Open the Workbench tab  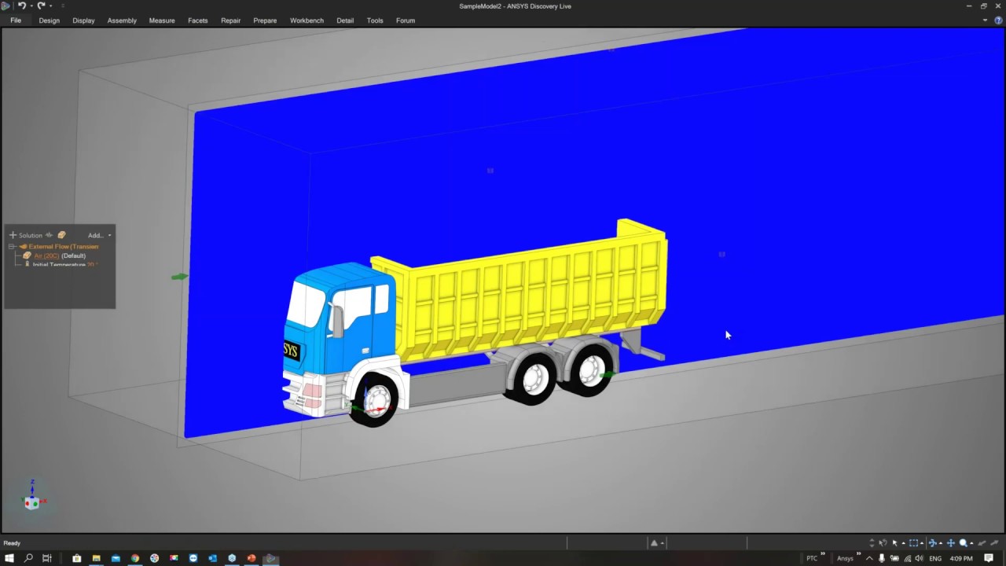(x=307, y=20)
